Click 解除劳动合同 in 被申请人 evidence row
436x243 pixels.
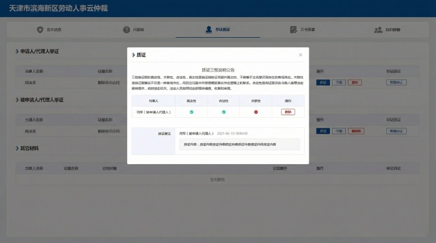coord(109,131)
